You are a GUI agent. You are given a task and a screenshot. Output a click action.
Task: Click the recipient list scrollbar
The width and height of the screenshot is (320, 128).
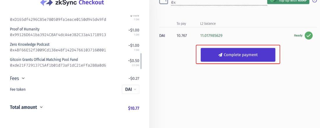pyautogui.click(x=141, y=61)
